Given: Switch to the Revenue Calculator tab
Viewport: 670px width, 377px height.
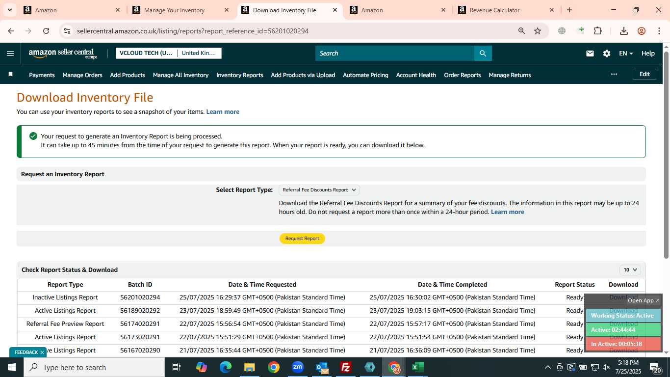Looking at the screenshot, I should click(x=505, y=10).
